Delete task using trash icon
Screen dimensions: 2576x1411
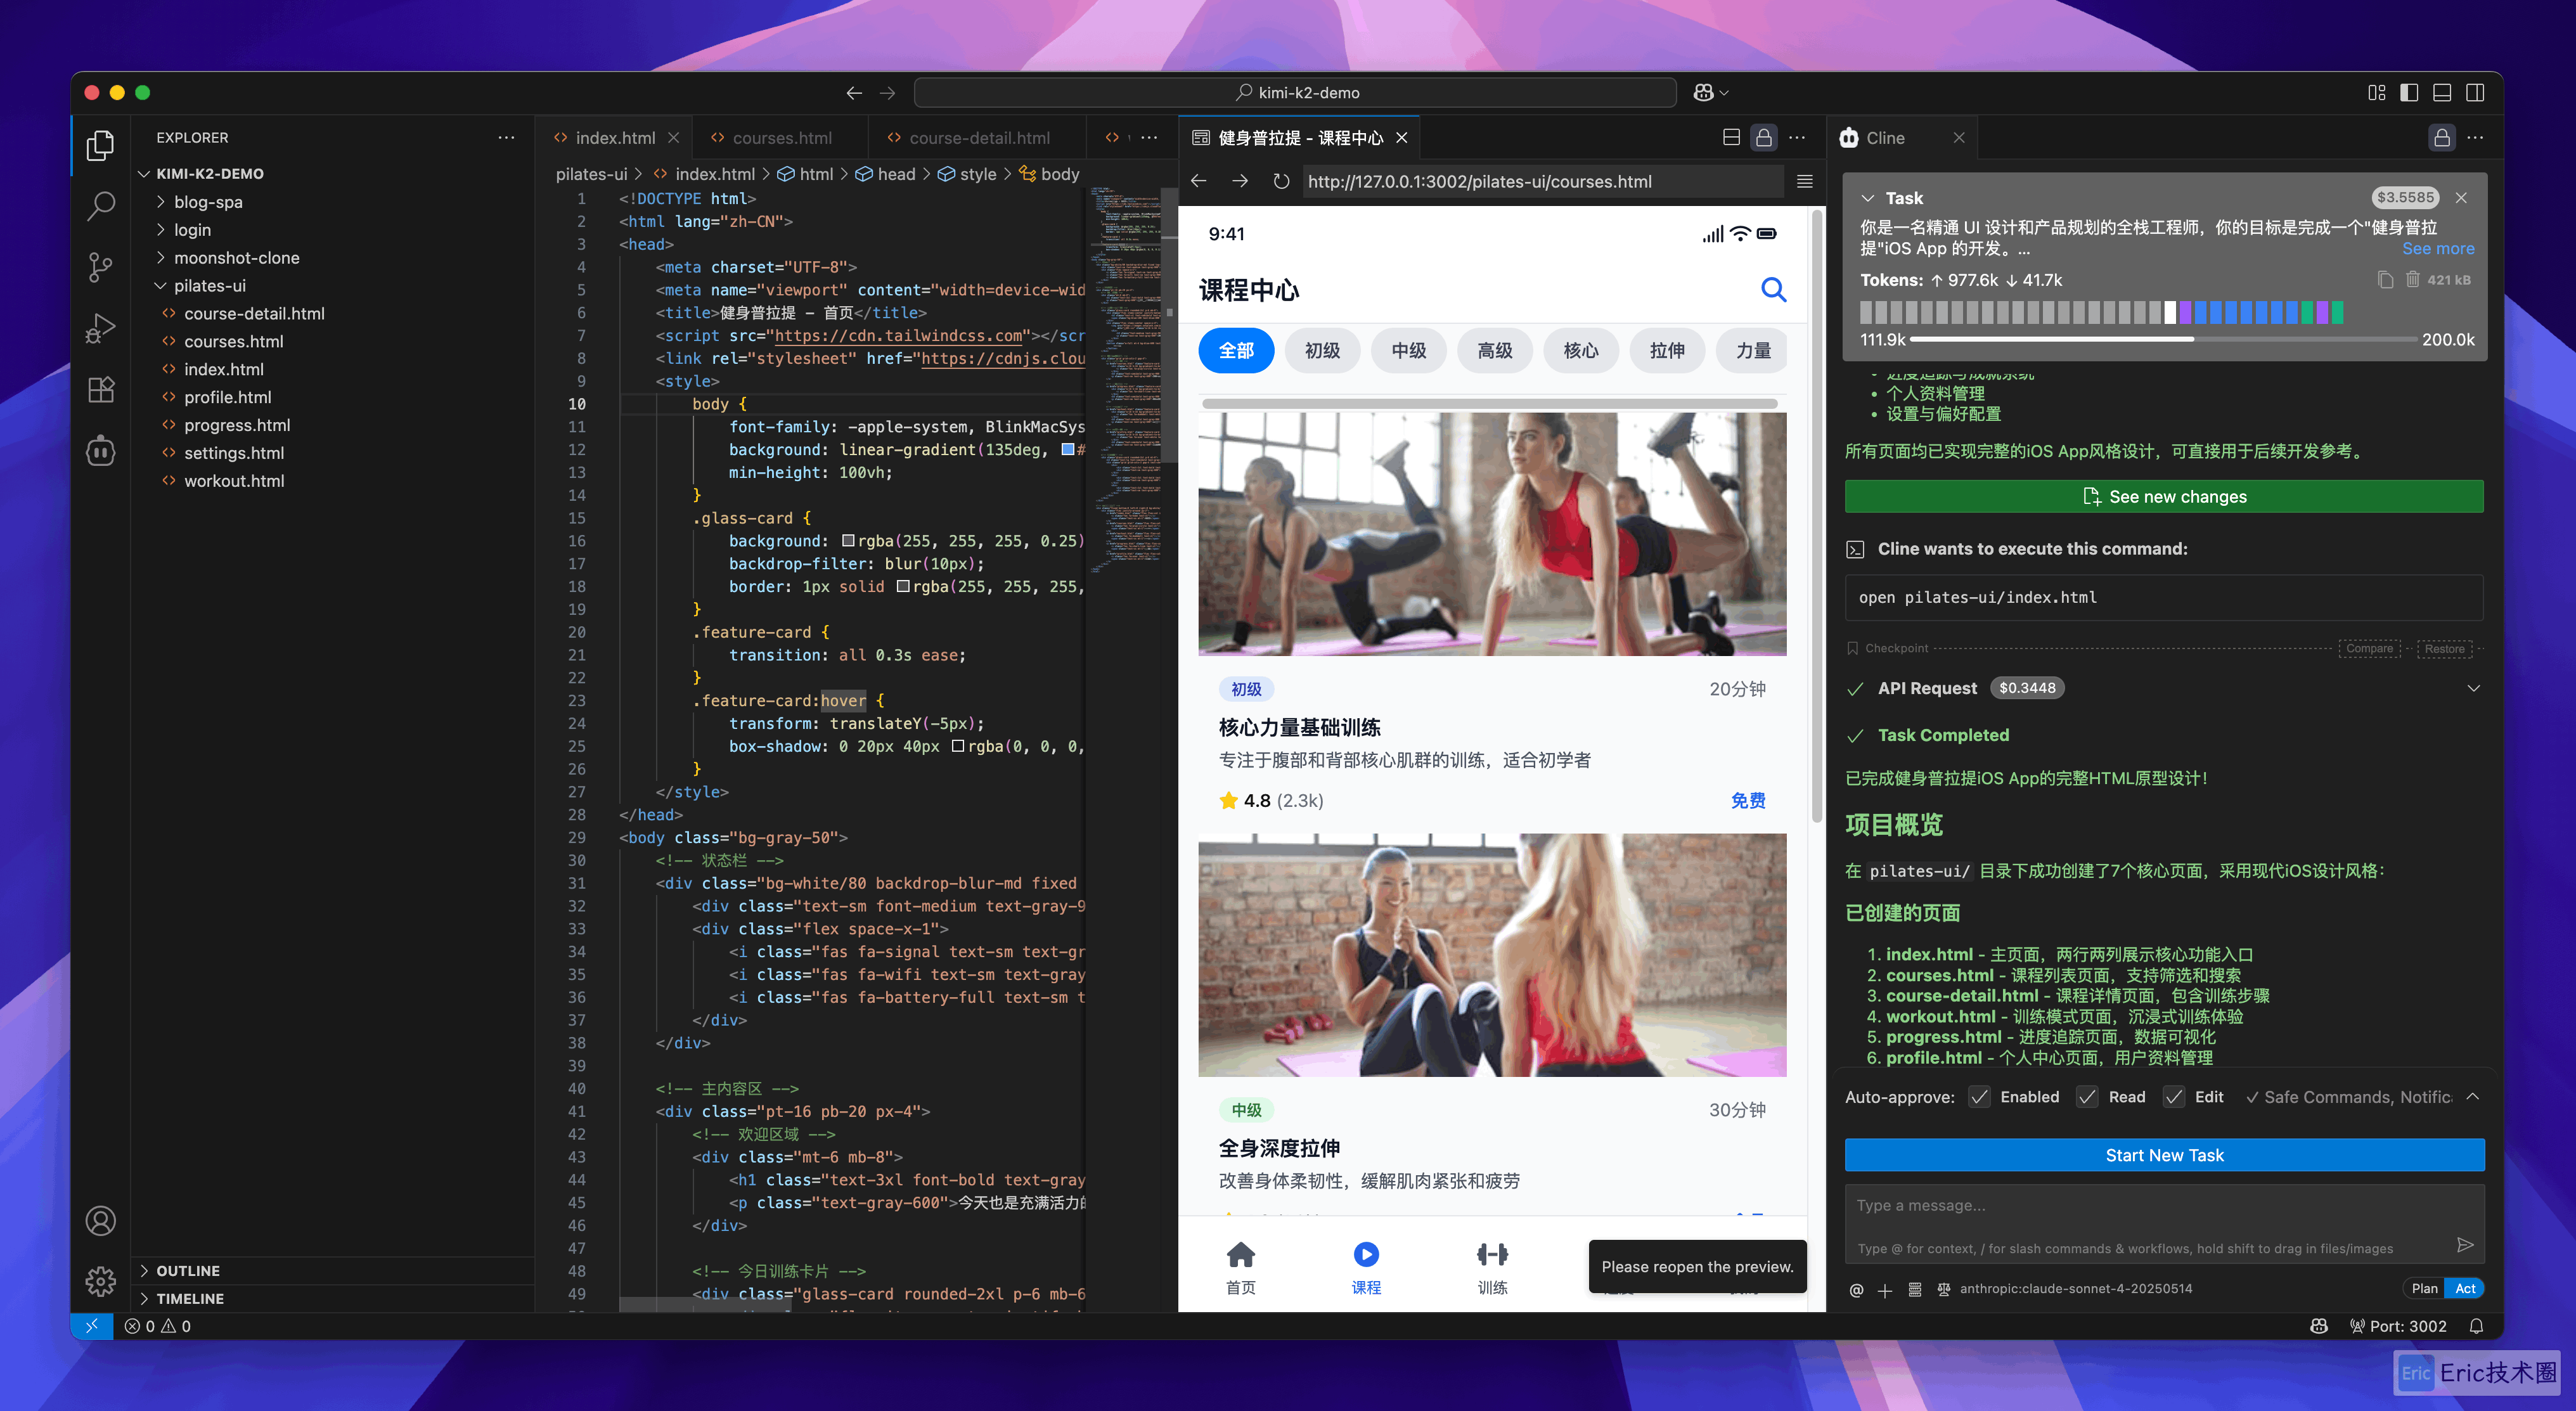(x=2412, y=280)
